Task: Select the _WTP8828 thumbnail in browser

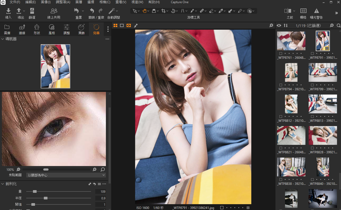Action: 323,136
